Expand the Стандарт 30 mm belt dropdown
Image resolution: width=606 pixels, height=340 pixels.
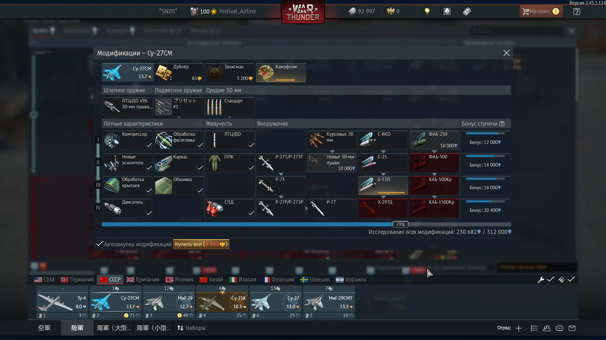[230, 106]
